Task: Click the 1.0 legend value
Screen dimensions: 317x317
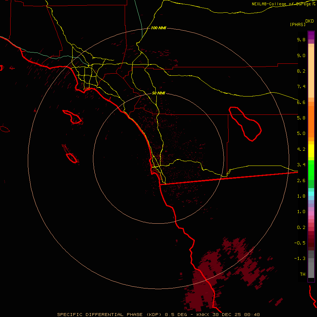Action: coord(301,212)
